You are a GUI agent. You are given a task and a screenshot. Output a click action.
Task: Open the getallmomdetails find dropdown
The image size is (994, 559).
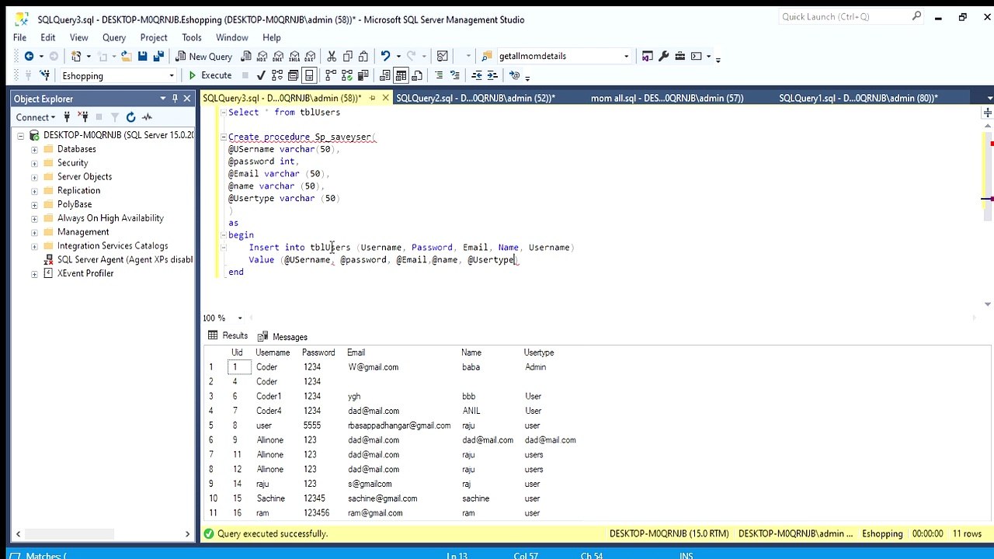(626, 56)
